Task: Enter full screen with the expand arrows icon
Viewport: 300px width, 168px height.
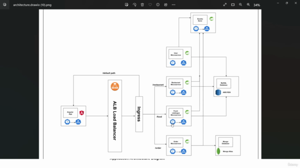Action: (x=225, y=5)
